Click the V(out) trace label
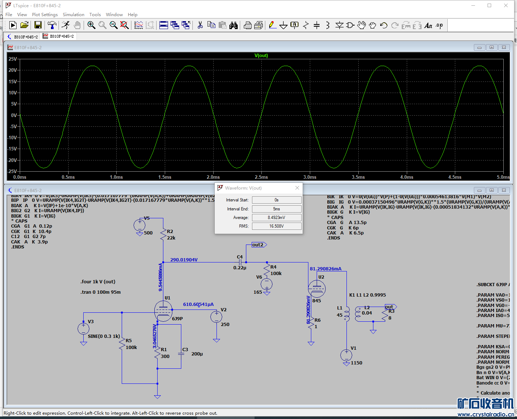 (261, 56)
